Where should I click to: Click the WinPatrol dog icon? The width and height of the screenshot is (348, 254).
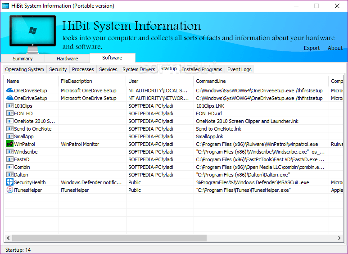(10, 144)
